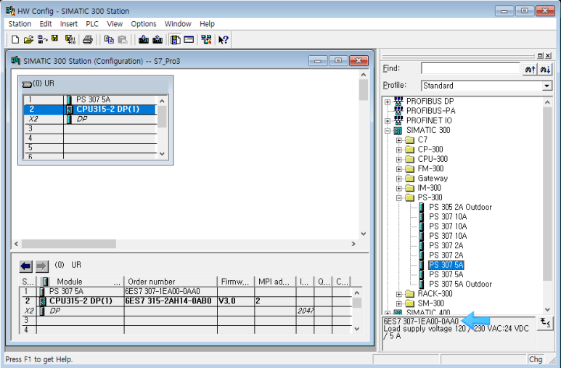Select the PROFIBUS-PA catalog item
The height and width of the screenshot is (368, 561).
(431, 111)
